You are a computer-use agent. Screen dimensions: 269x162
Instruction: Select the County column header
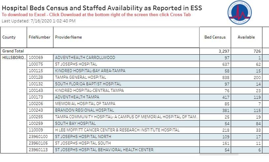click(14, 37)
